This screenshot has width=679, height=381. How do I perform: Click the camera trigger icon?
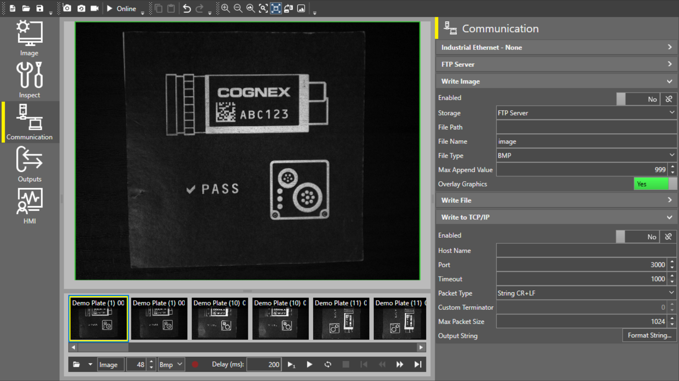click(x=67, y=9)
